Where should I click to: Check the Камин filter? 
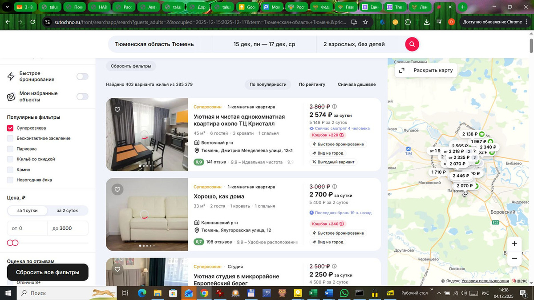pos(10,170)
